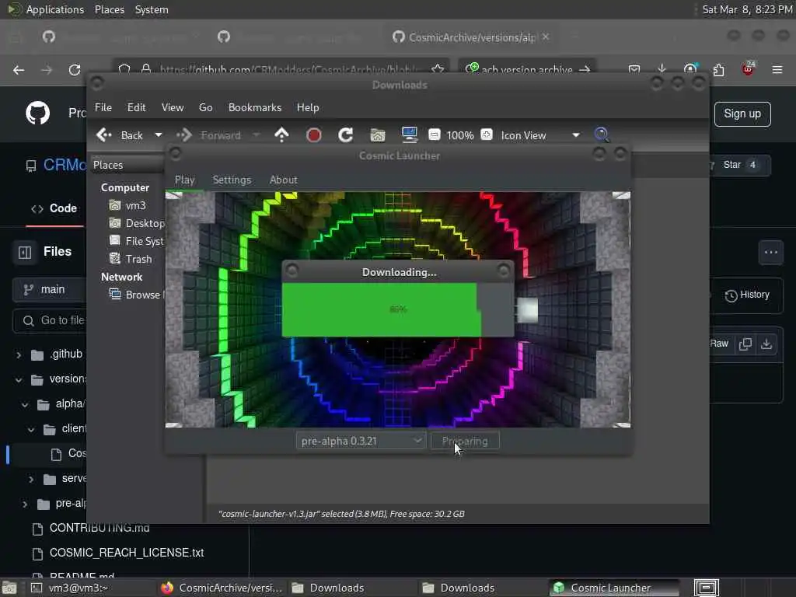Open Applications menu in top panel

point(55,9)
